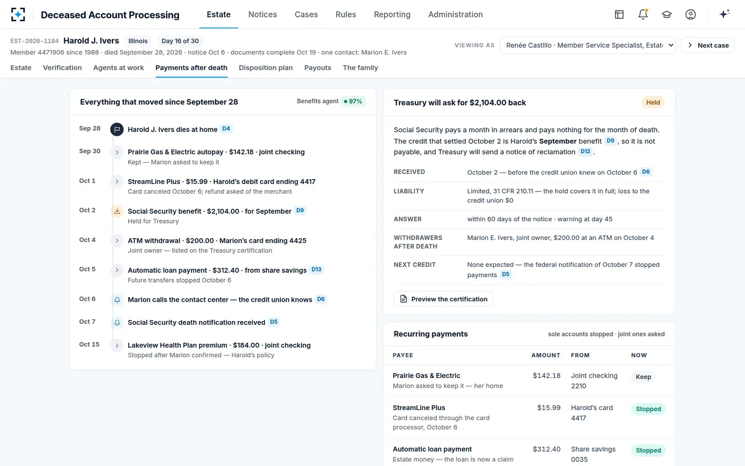Click the Deceased Account Processing logo icon
This screenshot has height=466, width=745.
[18, 14]
